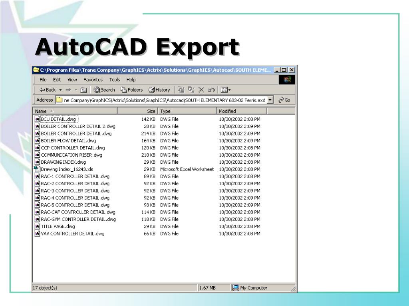Viewport: 409px width, 306px height.
Task: Sort by the Modified column header
Action: pos(242,111)
